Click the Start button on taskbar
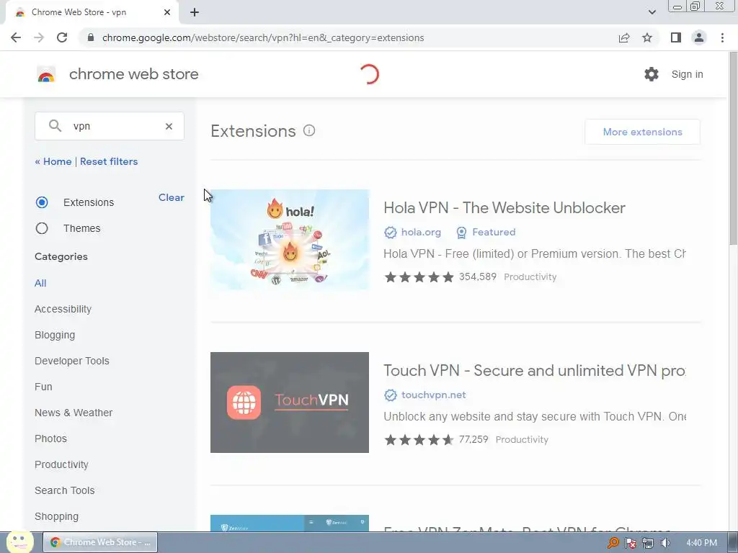Image resolution: width=738 pixels, height=553 pixels. tap(19, 541)
